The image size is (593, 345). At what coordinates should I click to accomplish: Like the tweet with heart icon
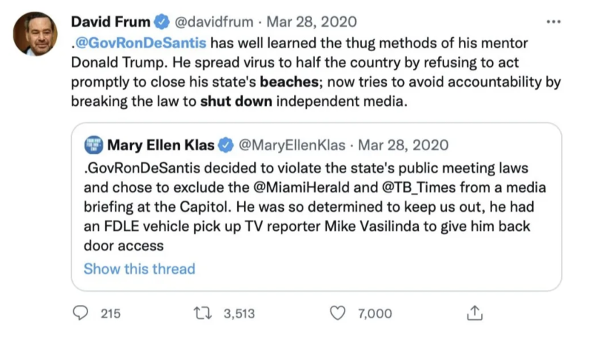pos(338,313)
